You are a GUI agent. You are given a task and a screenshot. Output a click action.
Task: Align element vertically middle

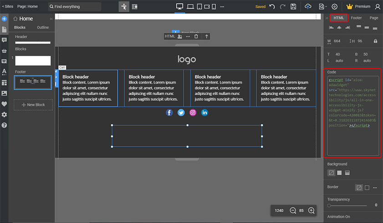[x=367, y=28]
